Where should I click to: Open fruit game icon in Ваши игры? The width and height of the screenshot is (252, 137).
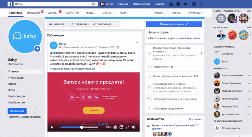243,35
